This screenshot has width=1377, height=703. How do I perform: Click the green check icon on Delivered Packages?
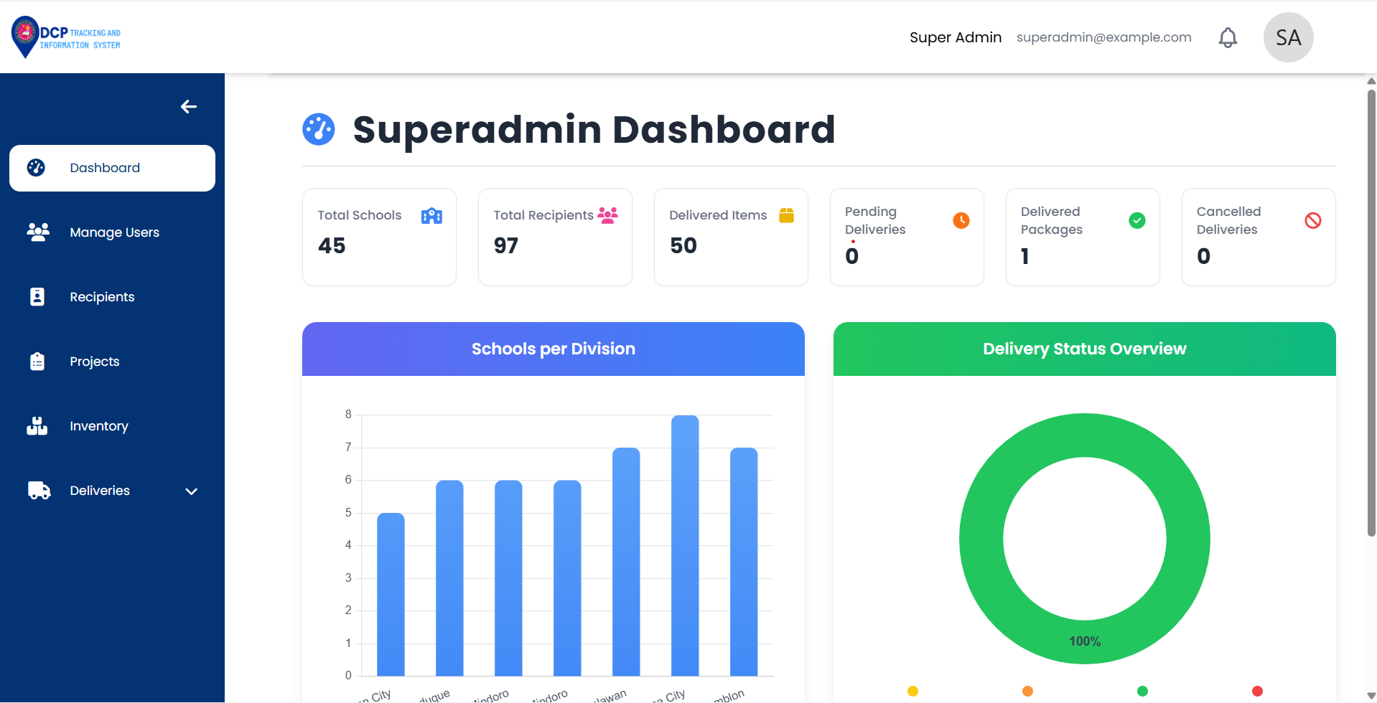(1136, 220)
